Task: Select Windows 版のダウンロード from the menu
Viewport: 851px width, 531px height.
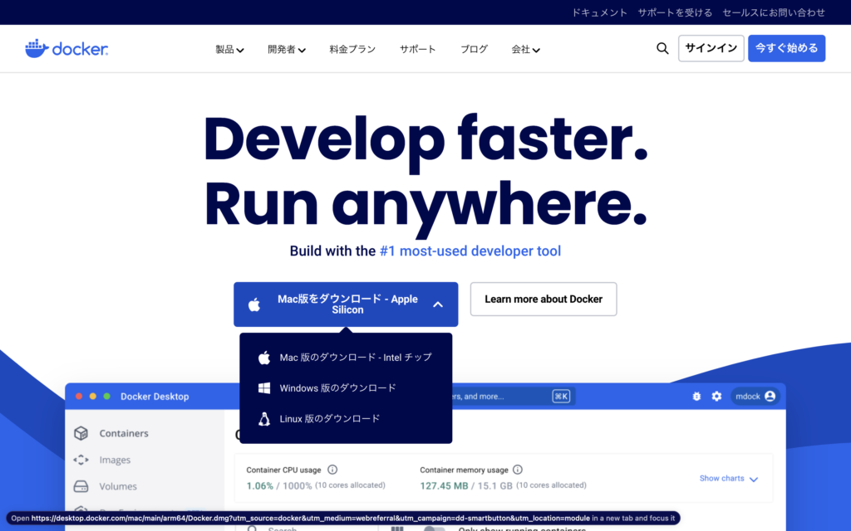Action: pos(337,388)
